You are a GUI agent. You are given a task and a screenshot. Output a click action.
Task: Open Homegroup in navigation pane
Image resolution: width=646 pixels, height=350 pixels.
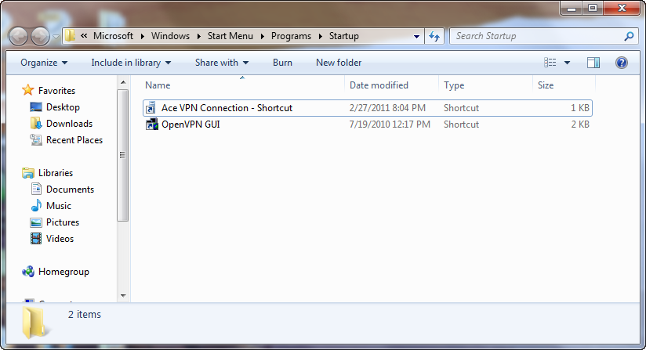click(64, 272)
